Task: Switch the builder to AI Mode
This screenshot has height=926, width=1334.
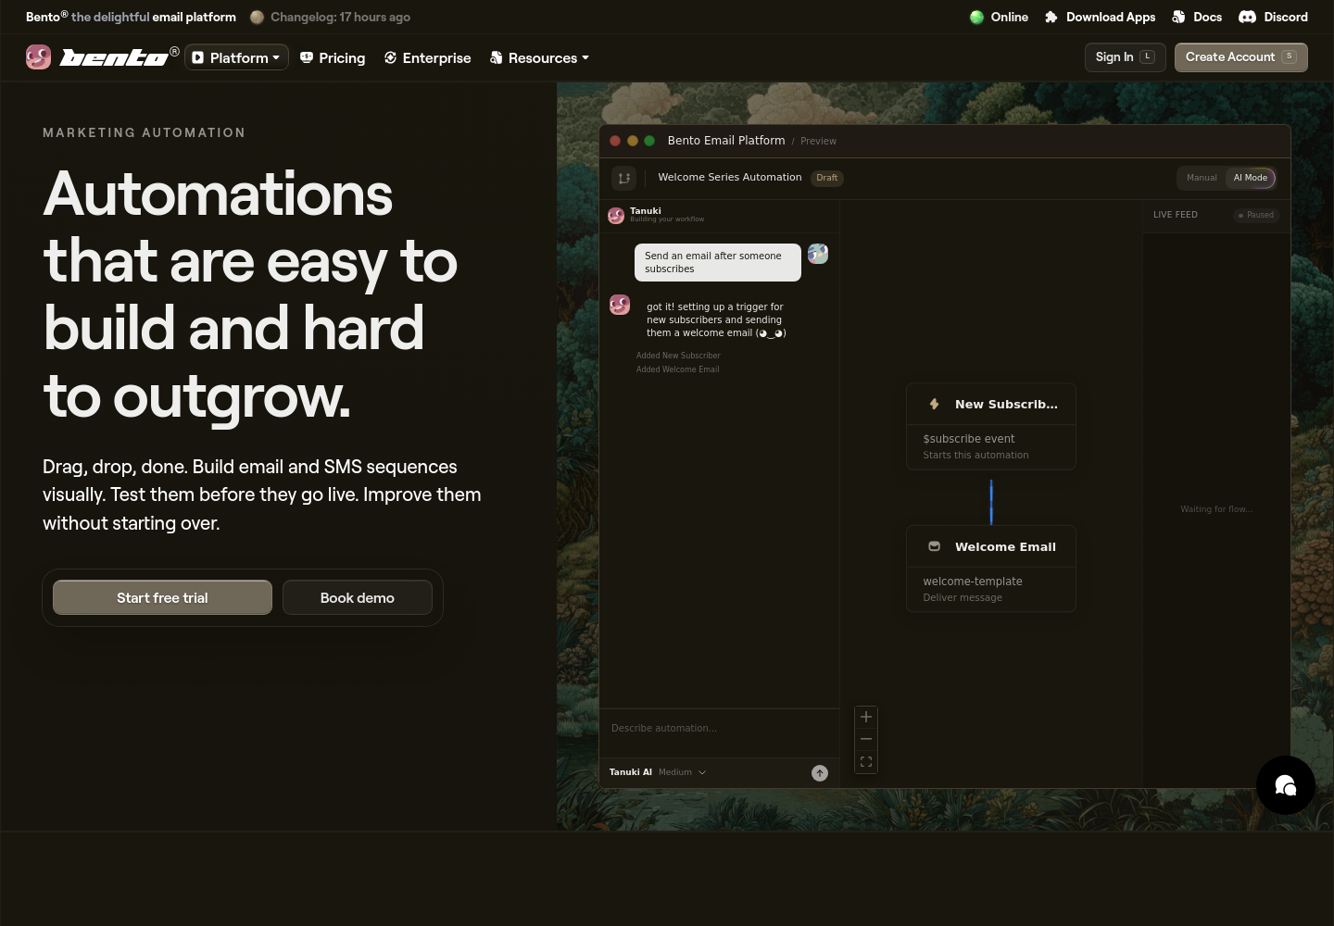Action: [x=1251, y=178]
